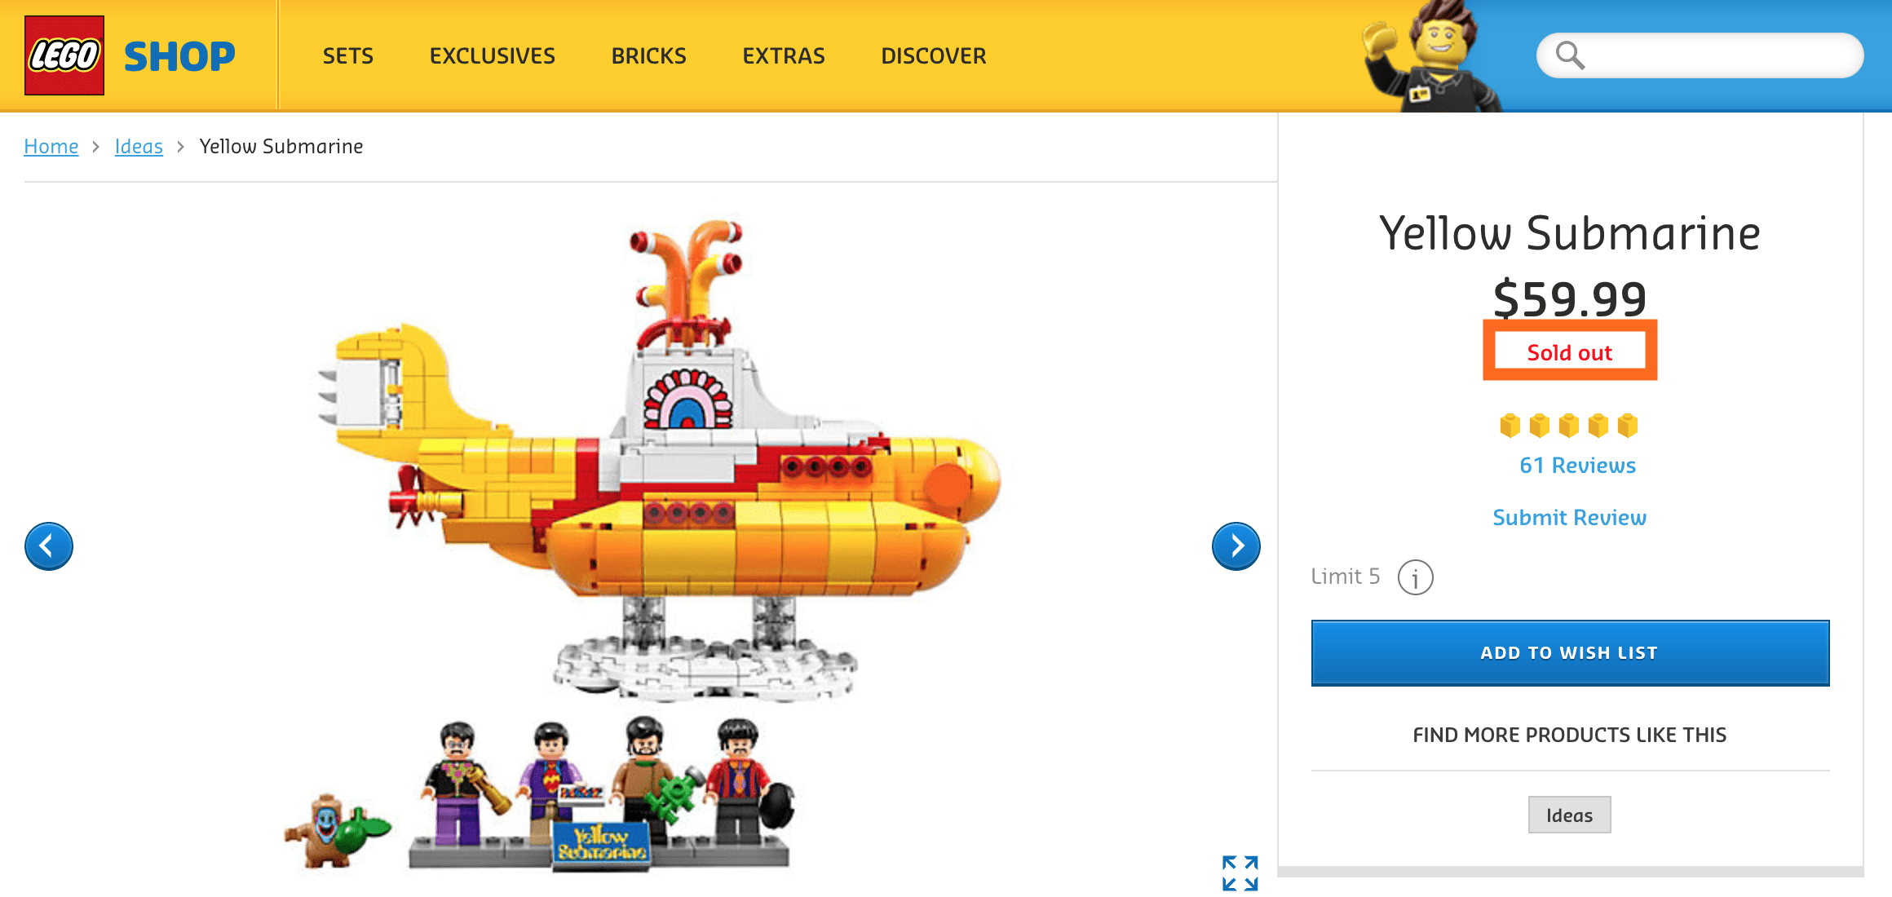Viewport: 1892px width, 897px height.
Task: Open the SETS menu
Action: [x=349, y=55]
